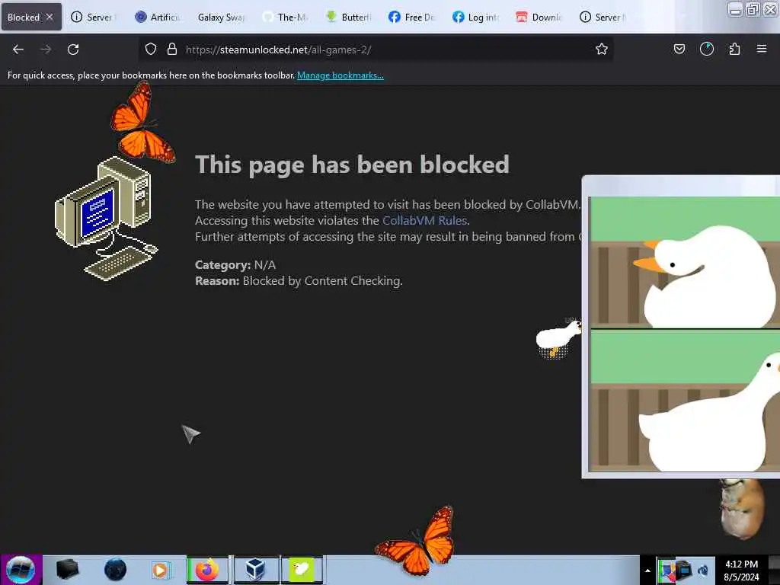This screenshot has height=585, width=780.
Task: Open VirtualBox cube icon in taskbar
Action: click(256, 570)
